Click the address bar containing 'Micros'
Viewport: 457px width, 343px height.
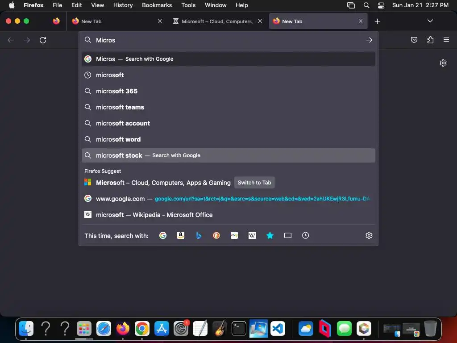click(x=228, y=40)
